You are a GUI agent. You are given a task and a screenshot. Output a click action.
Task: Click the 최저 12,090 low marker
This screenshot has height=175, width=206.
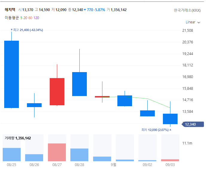[156, 130]
